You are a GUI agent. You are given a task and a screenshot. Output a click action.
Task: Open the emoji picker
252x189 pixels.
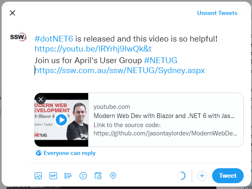pyautogui.click(x=83, y=176)
